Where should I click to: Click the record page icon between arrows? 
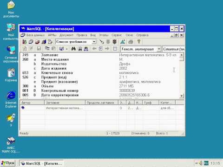pos(101,49)
